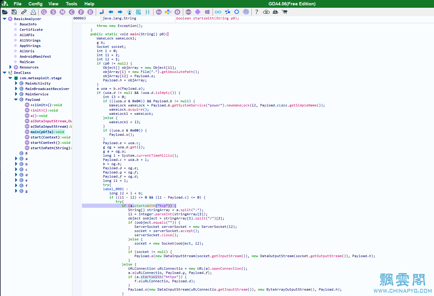Click highlighted a.startsWith("tcp") code line
This screenshot has height=296, width=434.
tap(149, 206)
